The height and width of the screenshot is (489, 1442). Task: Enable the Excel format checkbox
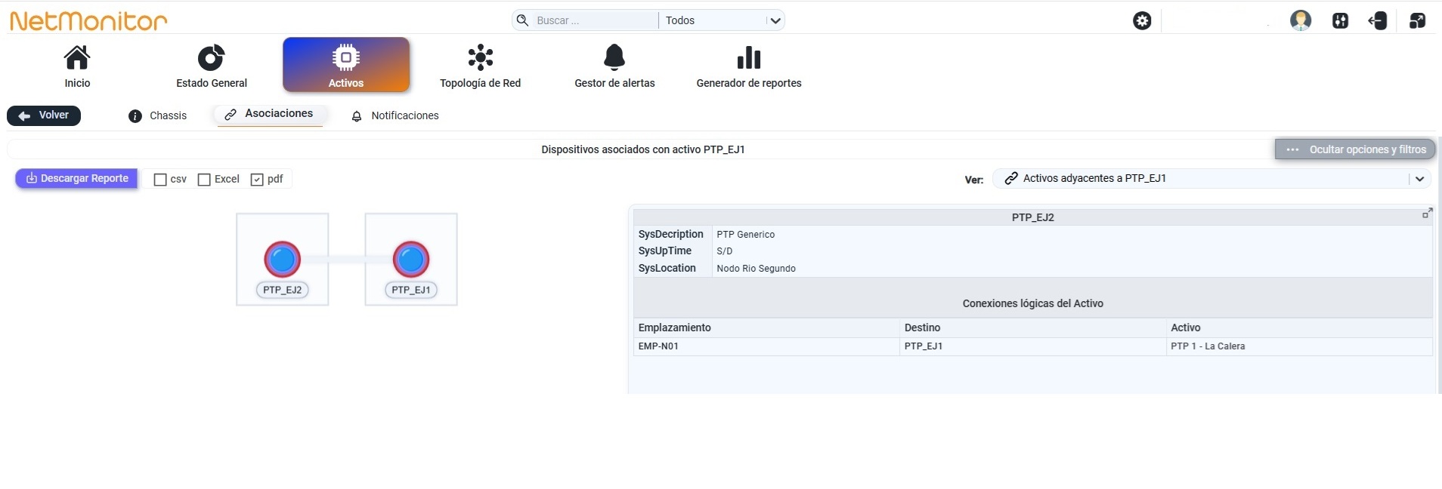click(204, 180)
